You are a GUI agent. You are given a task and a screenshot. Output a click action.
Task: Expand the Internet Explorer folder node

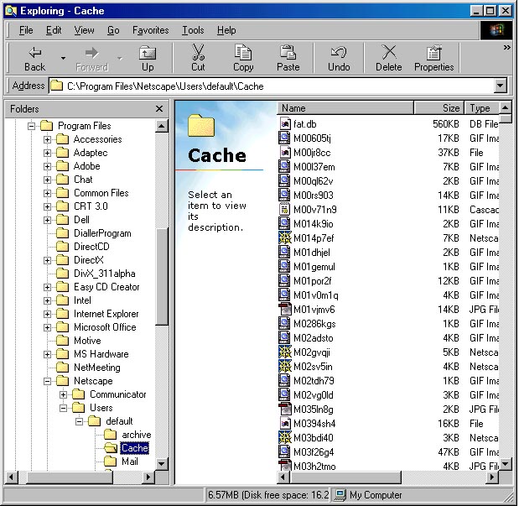[47, 314]
